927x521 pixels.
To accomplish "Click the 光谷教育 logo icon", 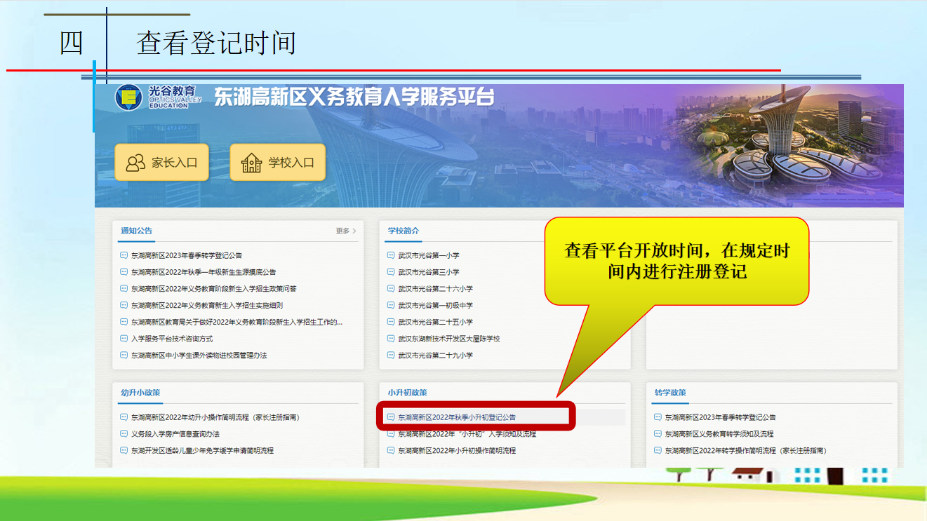I will tap(128, 97).
